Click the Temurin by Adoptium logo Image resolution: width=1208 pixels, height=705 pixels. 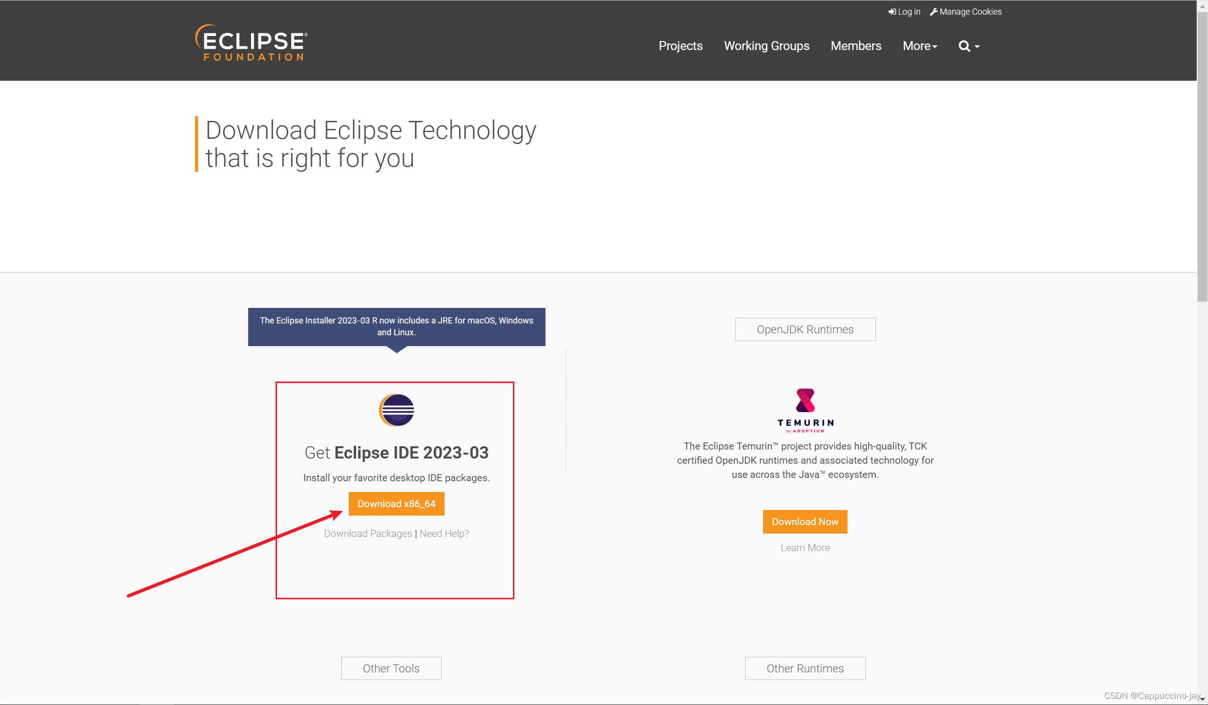tap(805, 410)
